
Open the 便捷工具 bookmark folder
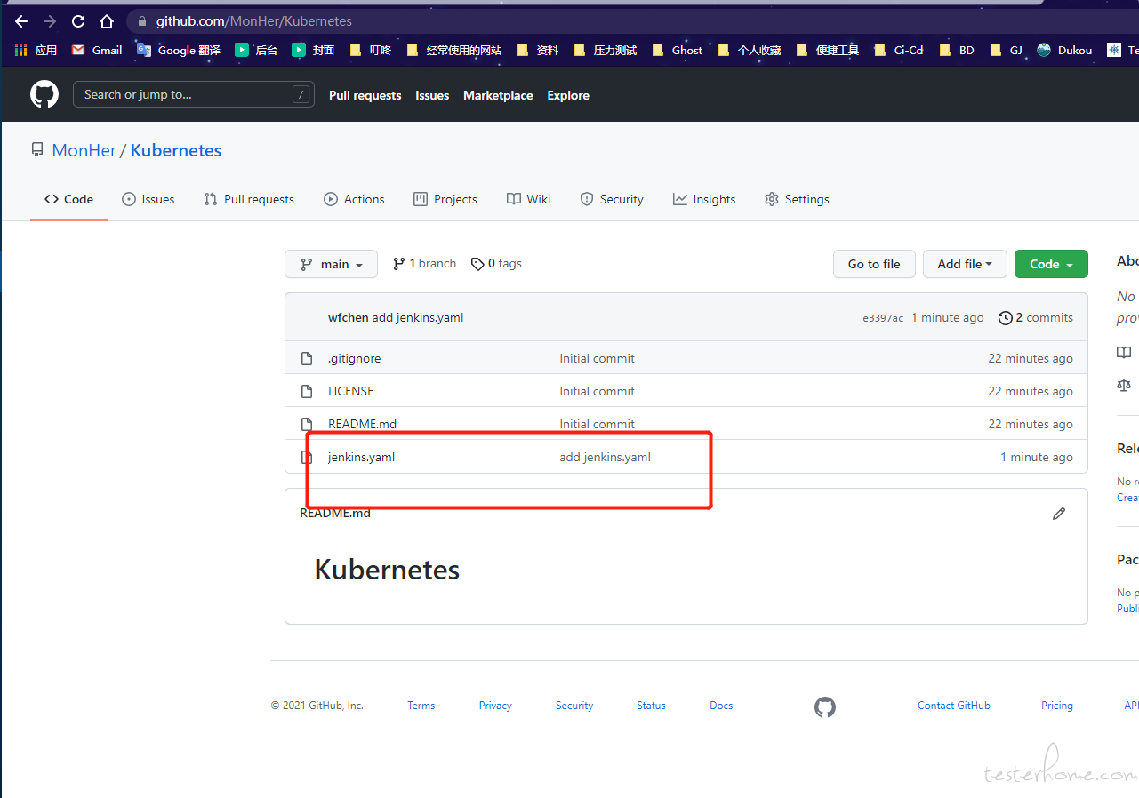coord(827,50)
